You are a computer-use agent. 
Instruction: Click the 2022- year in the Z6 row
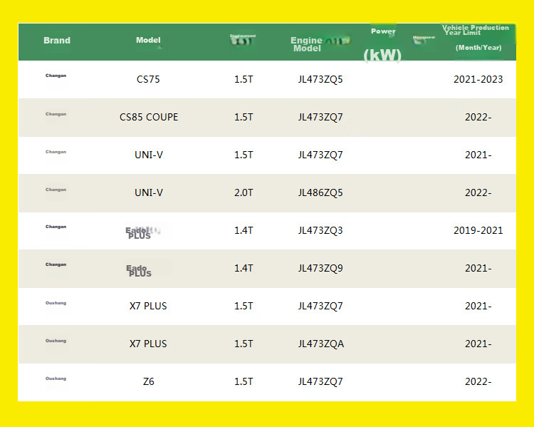pos(478,381)
